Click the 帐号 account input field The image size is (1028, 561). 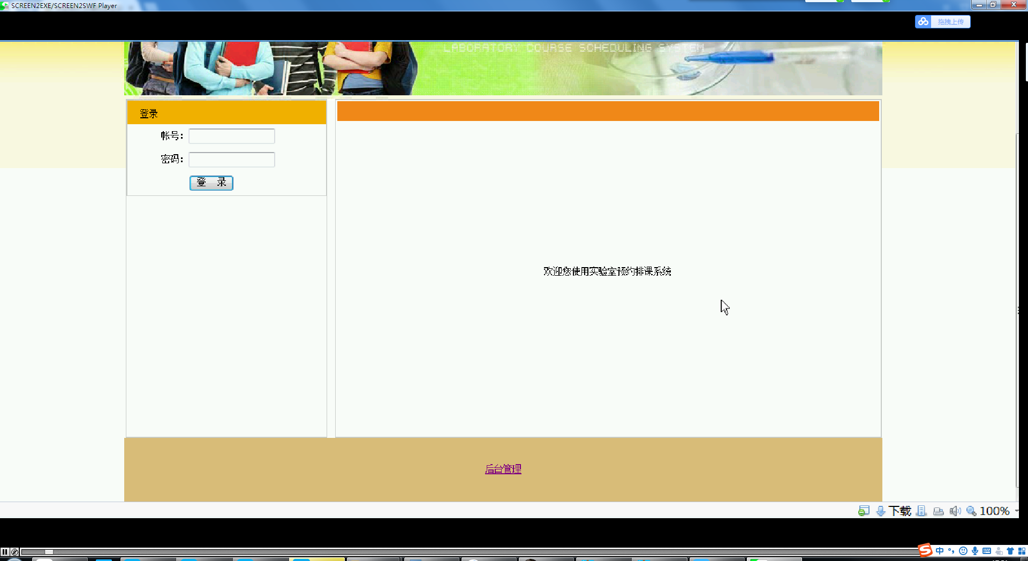[x=232, y=136]
